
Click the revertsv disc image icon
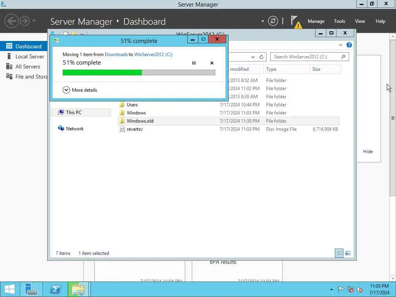[x=122, y=129]
